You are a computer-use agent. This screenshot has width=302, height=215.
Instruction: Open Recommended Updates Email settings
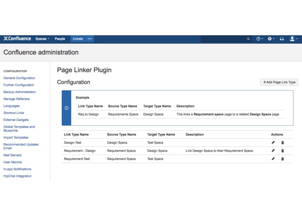point(21,146)
